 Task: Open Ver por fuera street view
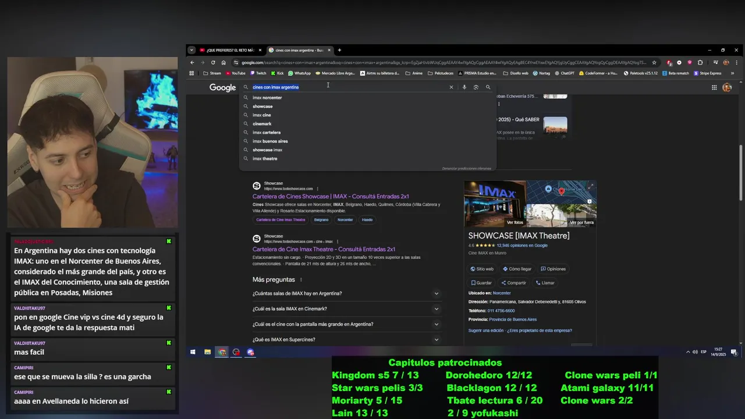pyautogui.click(x=581, y=222)
